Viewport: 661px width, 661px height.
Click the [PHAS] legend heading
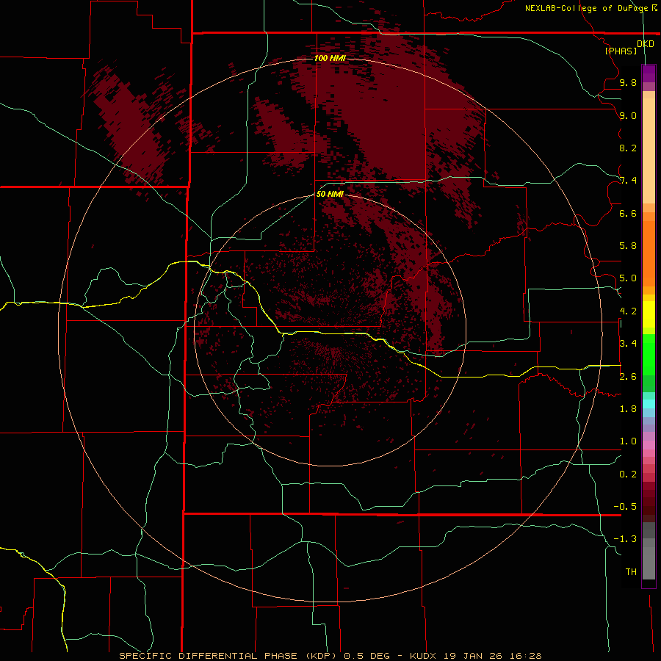tap(621, 51)
